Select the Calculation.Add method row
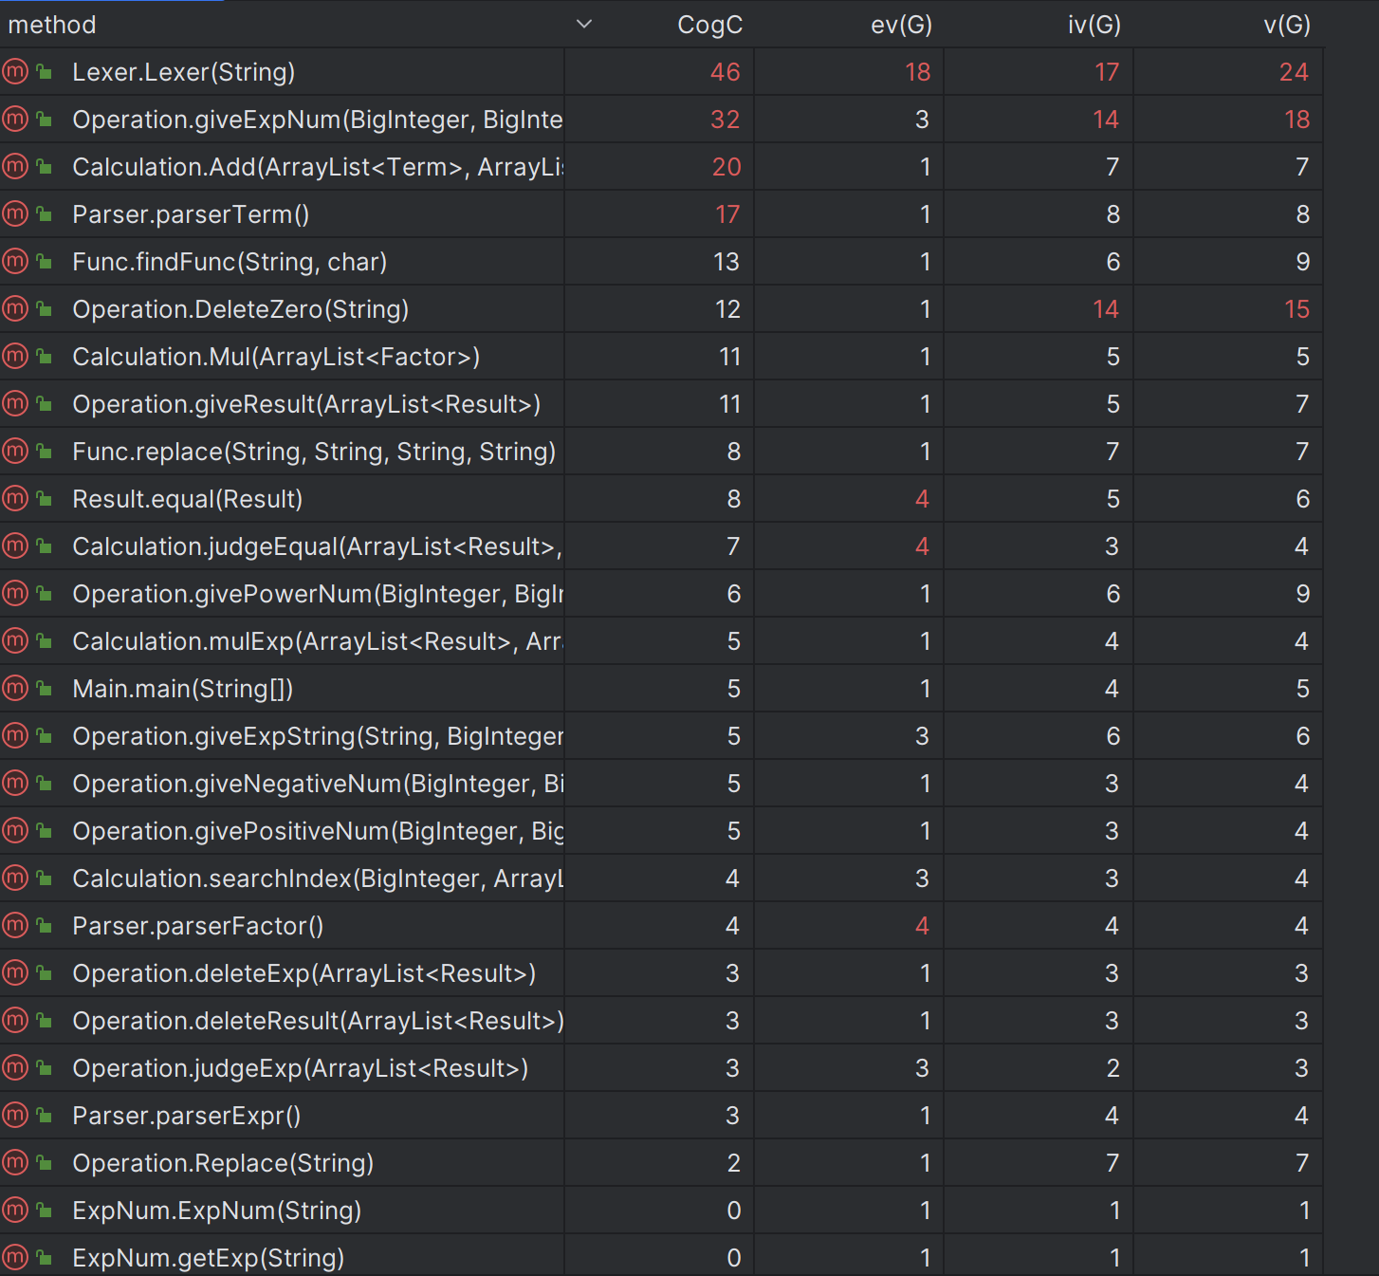This screenshot has height=1276, width=1379. coord(661,166)
